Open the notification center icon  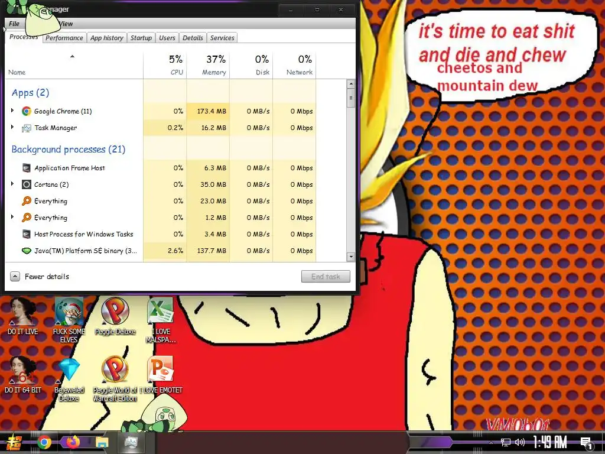point(587,443)
